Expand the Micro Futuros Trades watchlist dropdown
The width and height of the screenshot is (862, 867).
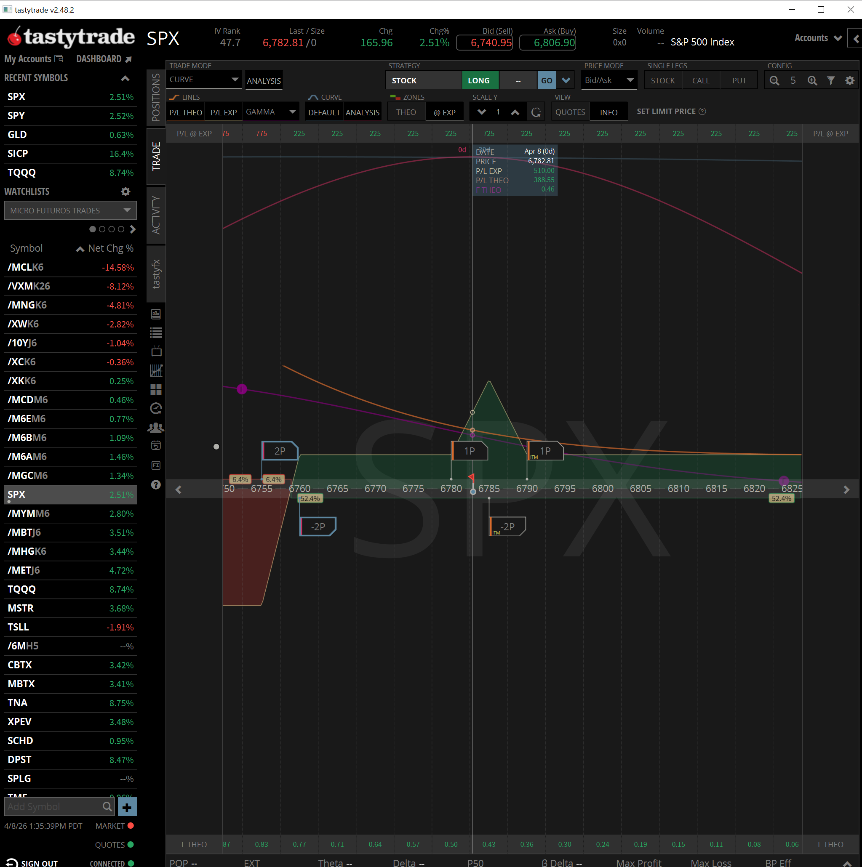click(70, 210)
